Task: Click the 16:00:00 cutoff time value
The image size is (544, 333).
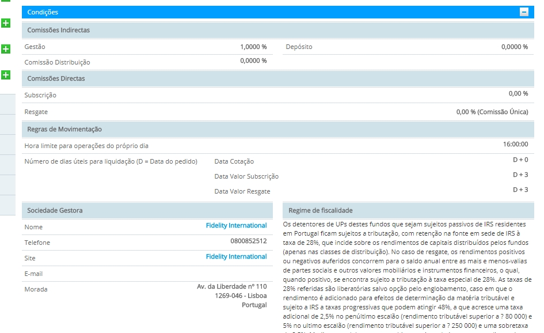Action: (x=515, y=145)
